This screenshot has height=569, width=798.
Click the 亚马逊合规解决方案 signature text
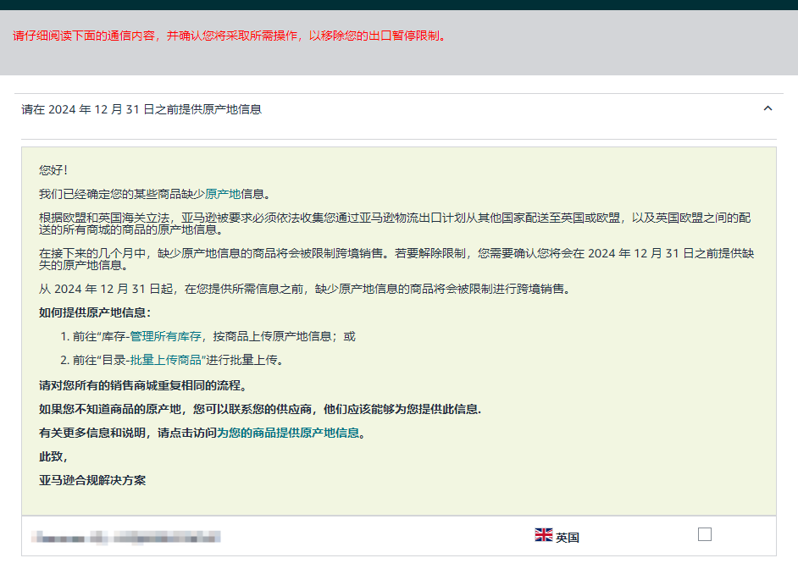pyautogui.click(x=92, y=481)
